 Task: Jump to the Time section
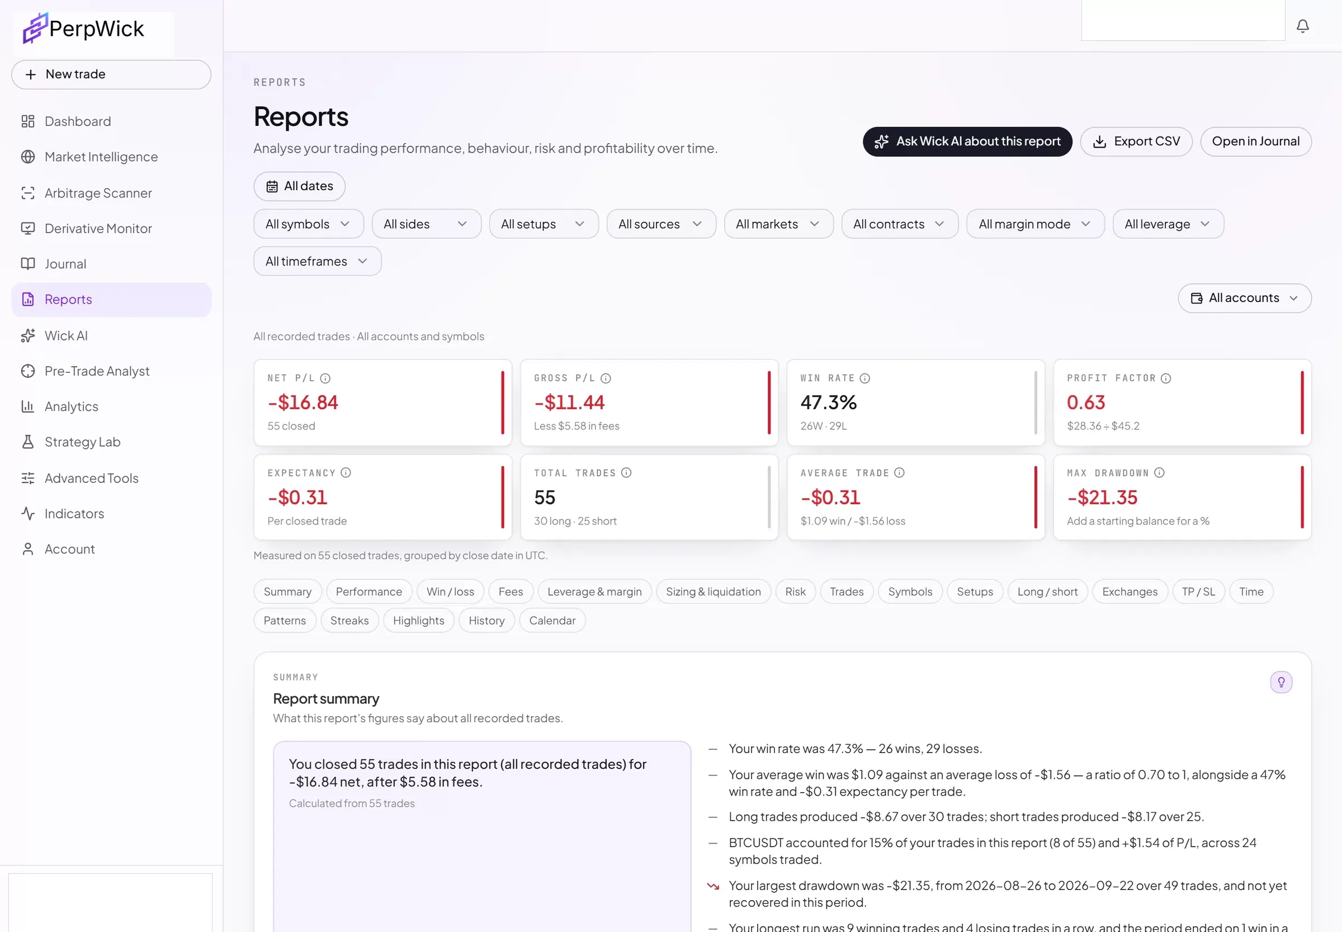tap(1251, 592)
